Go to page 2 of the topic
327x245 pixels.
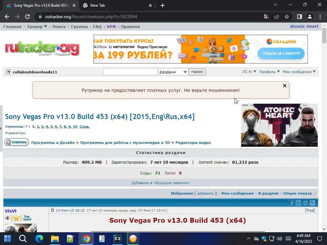[x=38, y=126]
